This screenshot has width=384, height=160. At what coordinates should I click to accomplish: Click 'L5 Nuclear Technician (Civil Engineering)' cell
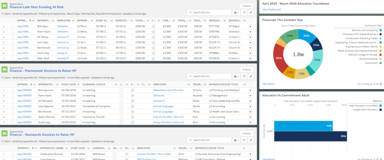tap(218, 154)
